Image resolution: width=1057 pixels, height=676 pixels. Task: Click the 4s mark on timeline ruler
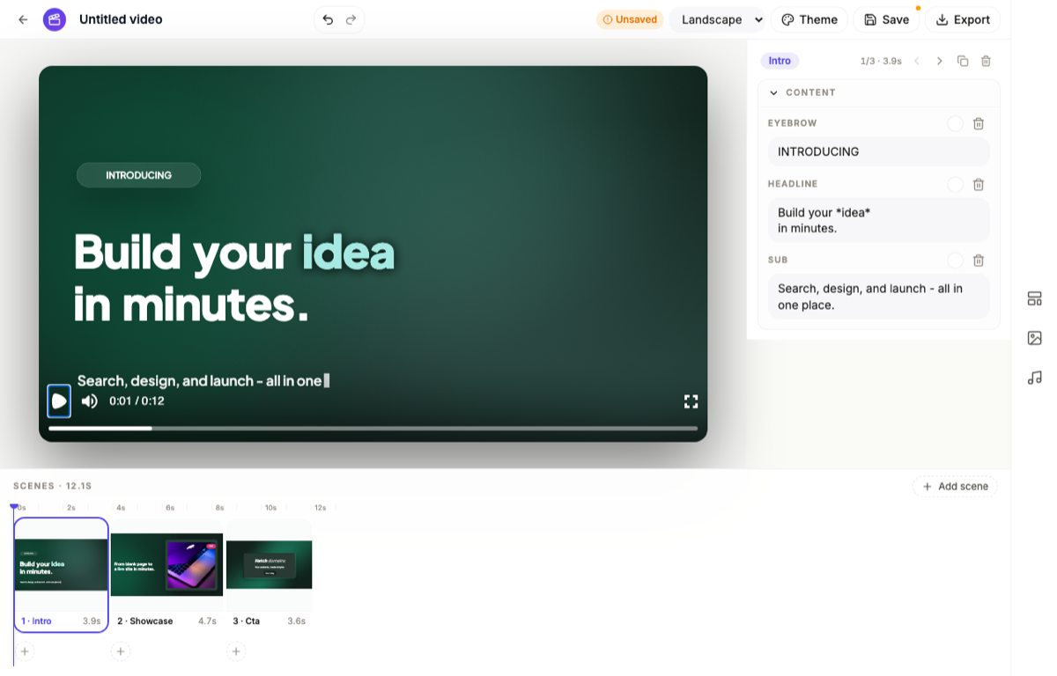pos(122,508)
